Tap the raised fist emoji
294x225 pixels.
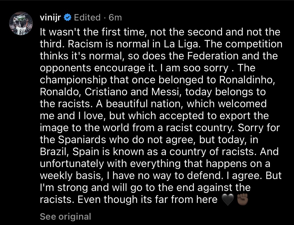click(242, 199)
